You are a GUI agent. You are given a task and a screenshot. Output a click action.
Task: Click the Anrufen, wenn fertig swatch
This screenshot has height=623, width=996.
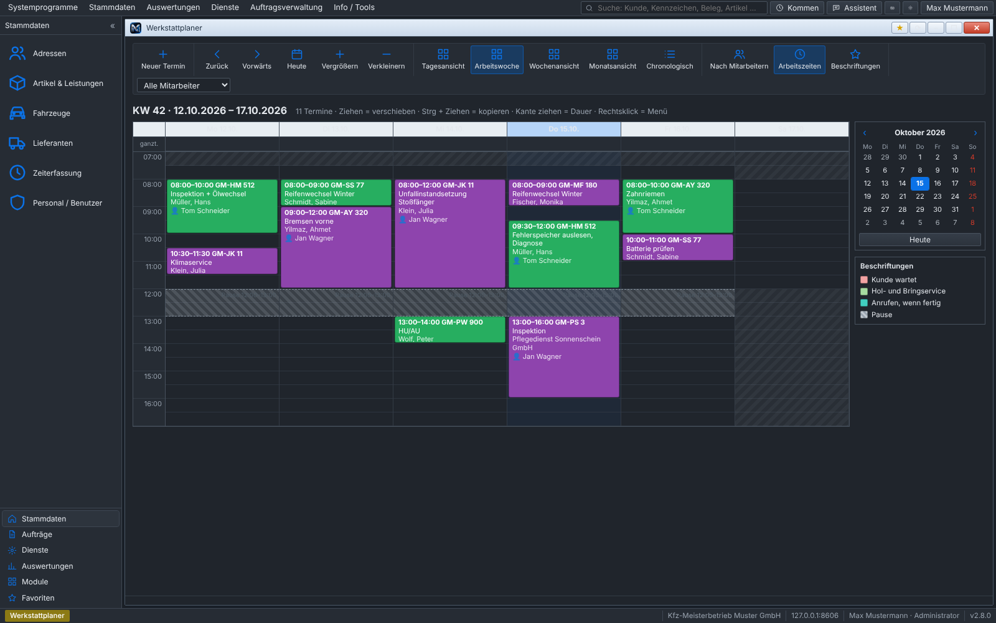pyautogui.click(x=864, y=303)
